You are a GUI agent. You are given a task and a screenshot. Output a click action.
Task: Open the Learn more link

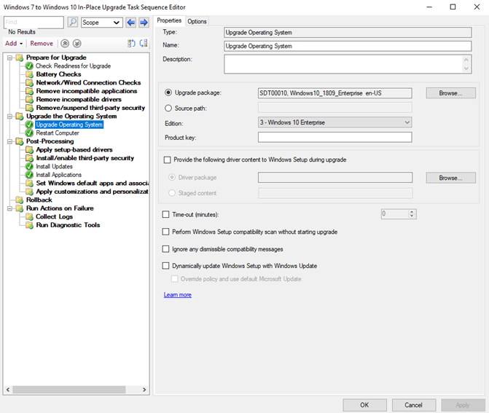pos(177,295)
